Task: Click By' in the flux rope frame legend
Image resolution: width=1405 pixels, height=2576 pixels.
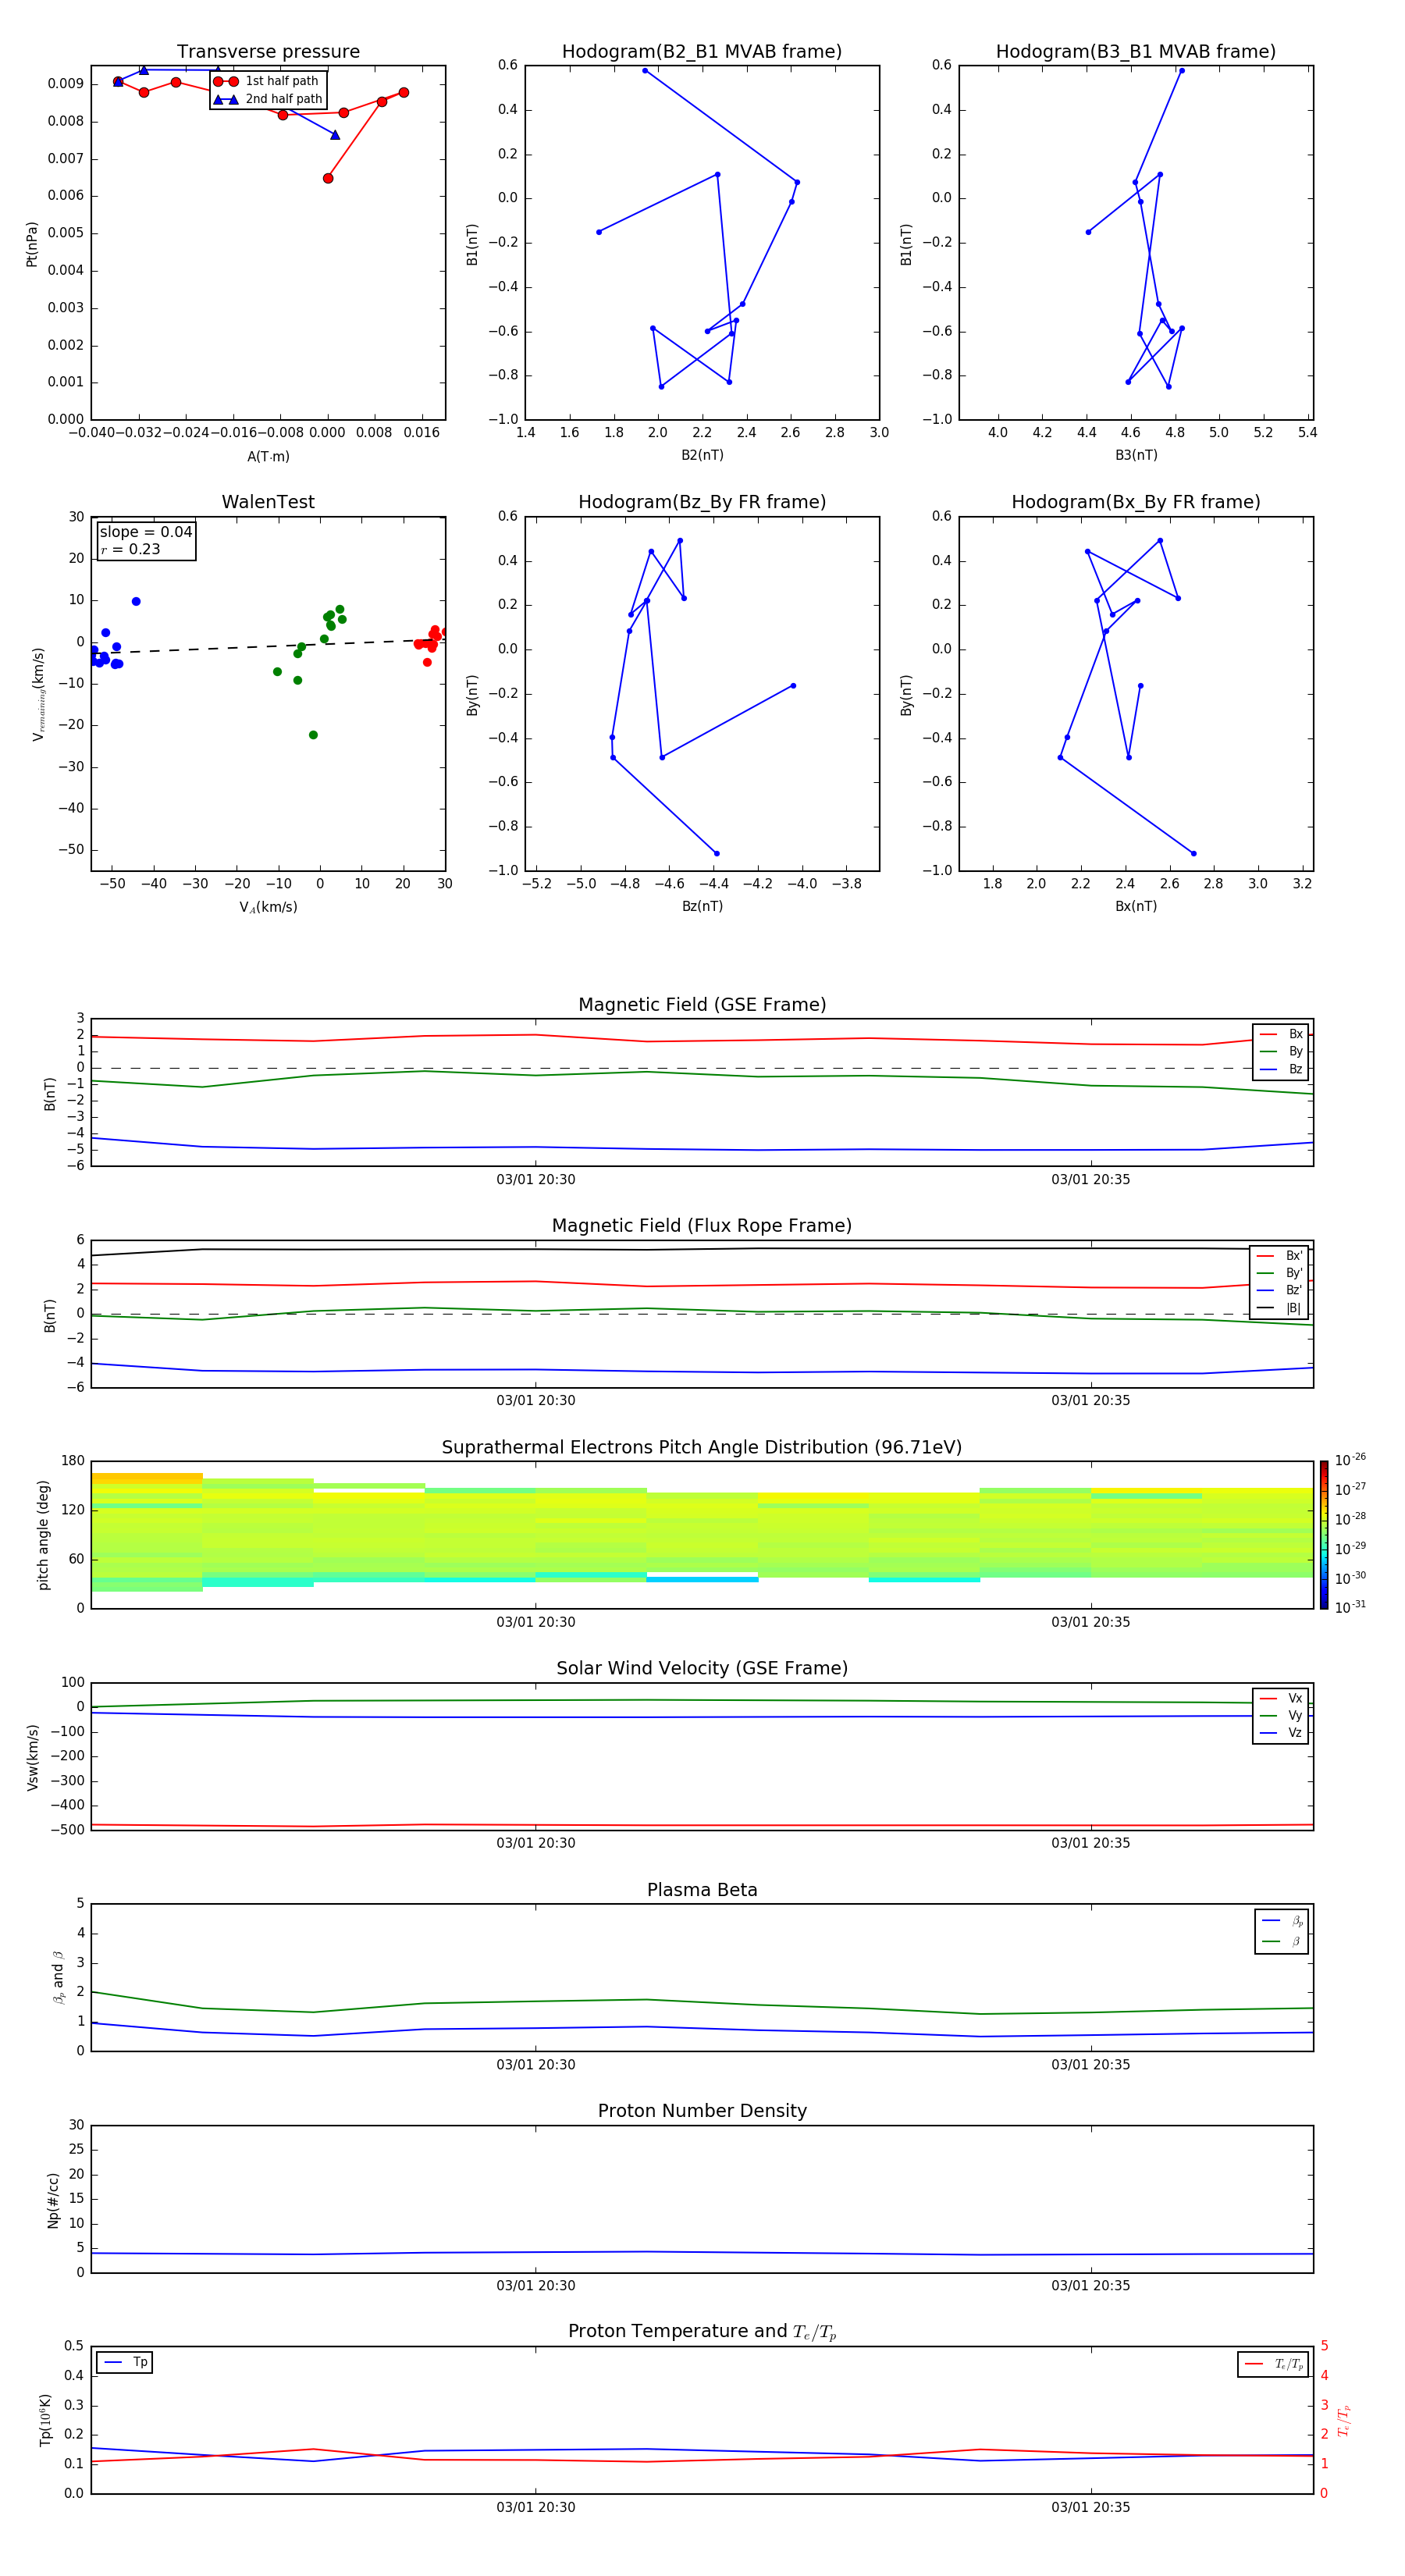Action: click(1279, 1273)
